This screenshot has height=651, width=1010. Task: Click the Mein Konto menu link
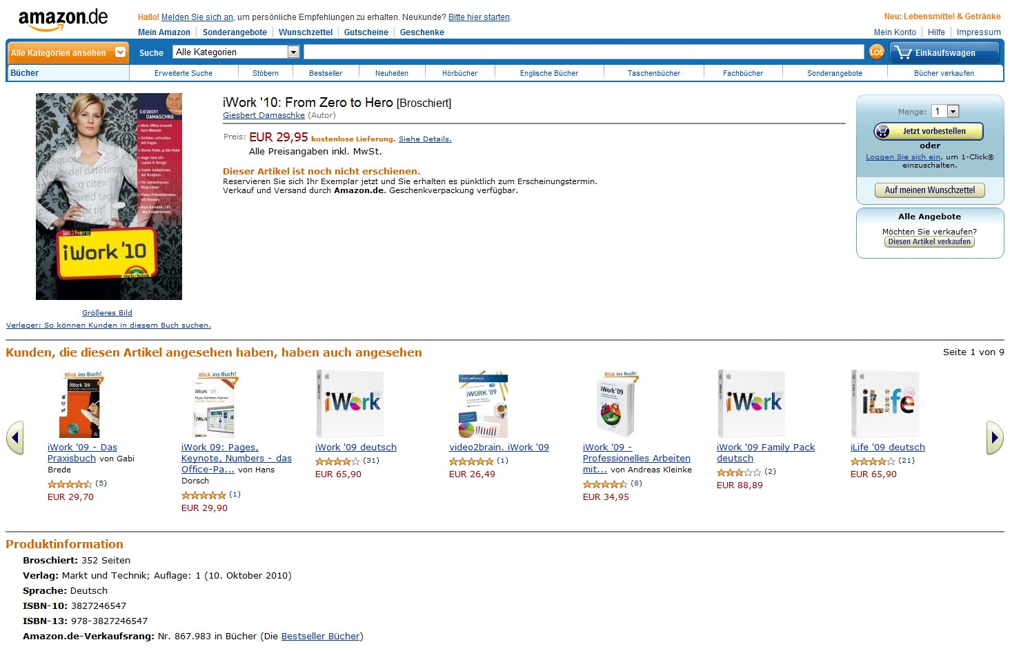pyautogui.click(x=894, y=32)
